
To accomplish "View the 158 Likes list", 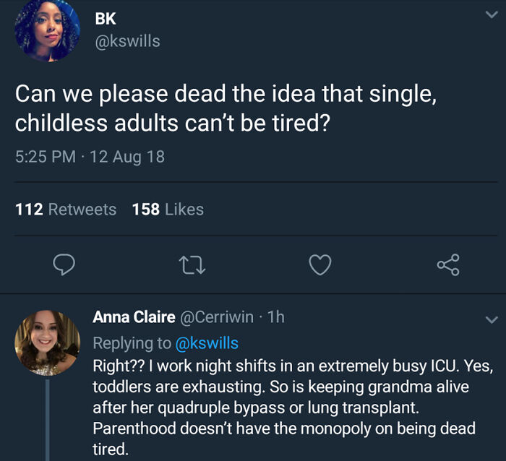I will point(168,210).
